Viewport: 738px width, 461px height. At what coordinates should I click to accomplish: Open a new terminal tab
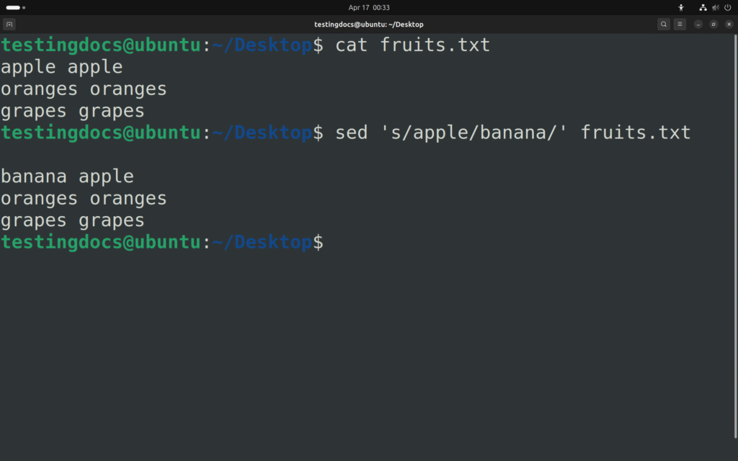(9, 24)
